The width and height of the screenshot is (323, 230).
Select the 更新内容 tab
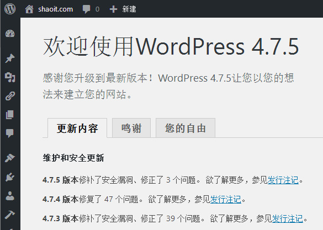(x=77, y=128)
